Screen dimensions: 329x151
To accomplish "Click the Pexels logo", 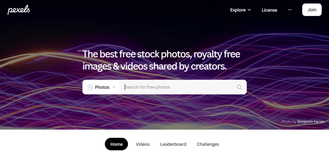I will click(18, 10).
